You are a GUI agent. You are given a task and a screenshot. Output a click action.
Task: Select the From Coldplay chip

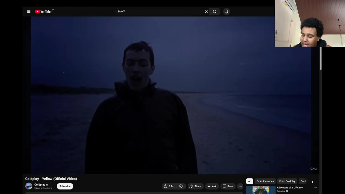click(x=287, y=181)
